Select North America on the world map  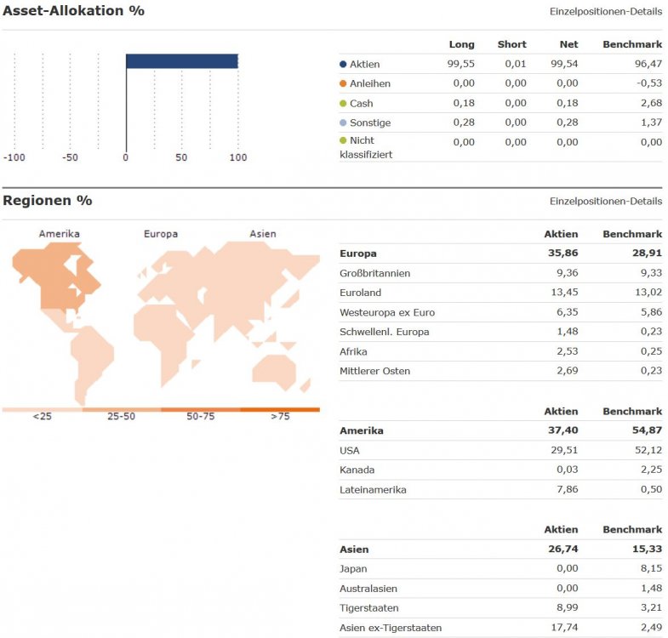click(x=55, y=276)
